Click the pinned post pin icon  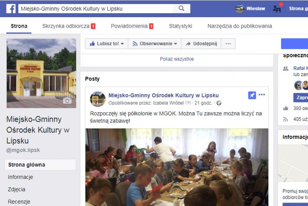[252, 95]
